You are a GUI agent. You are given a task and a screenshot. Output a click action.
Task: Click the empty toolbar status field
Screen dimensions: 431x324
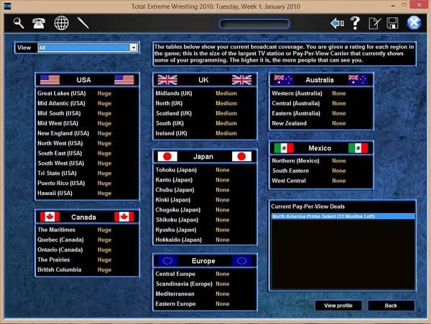[x=254, y=24]
